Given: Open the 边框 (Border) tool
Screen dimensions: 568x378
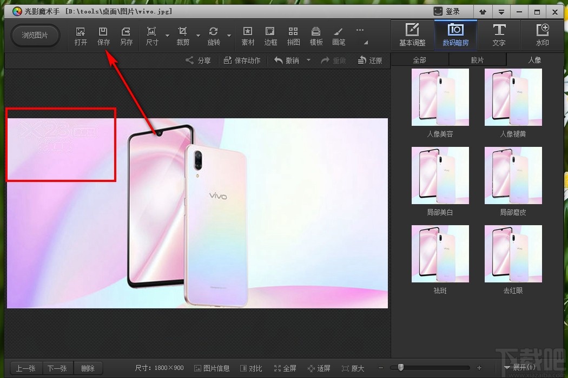Looking at the screenshot, I should (x=270, y=36).
